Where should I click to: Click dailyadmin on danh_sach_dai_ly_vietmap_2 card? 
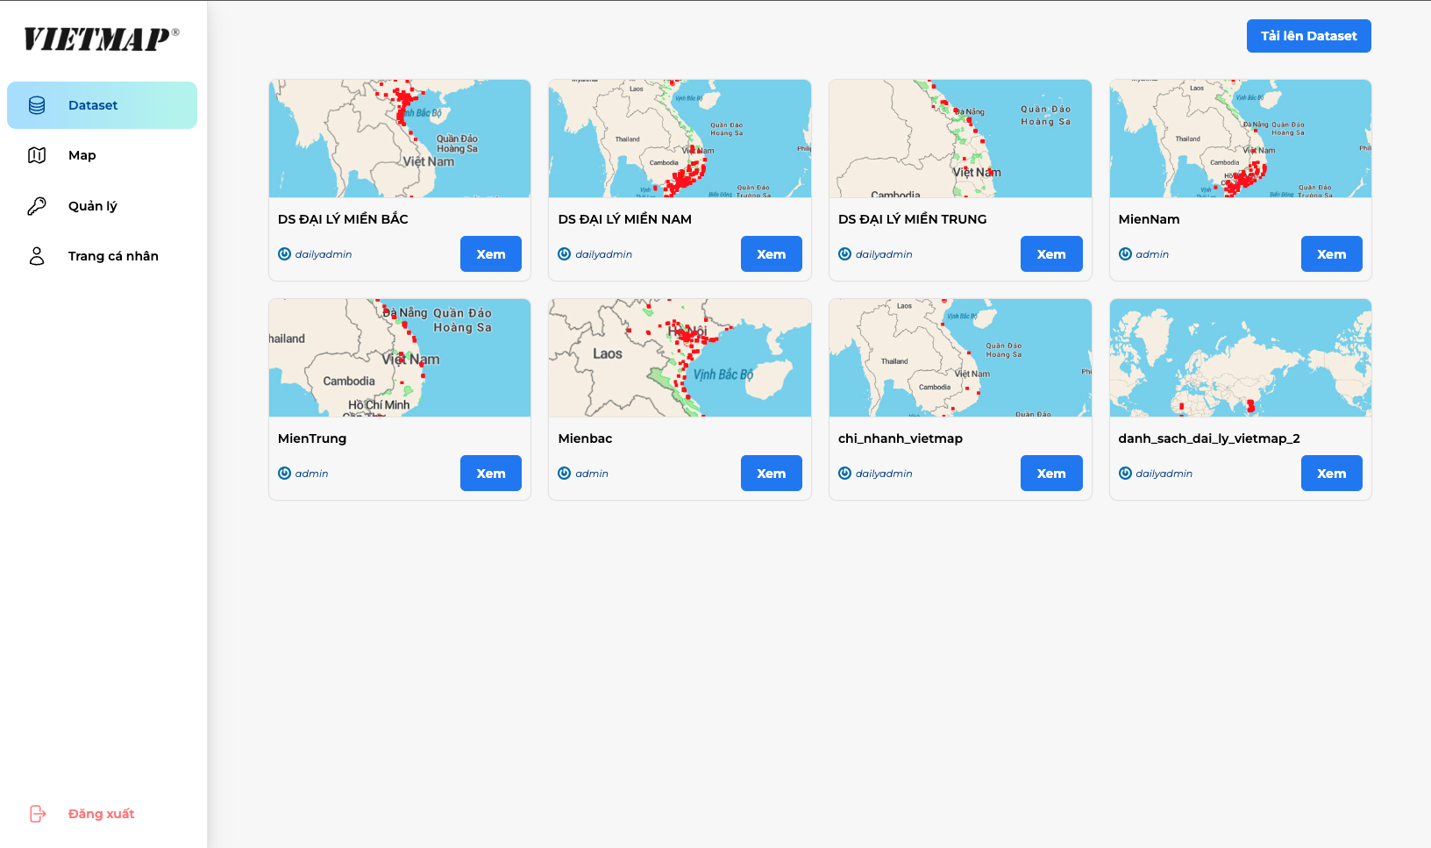coord(1164,474)
